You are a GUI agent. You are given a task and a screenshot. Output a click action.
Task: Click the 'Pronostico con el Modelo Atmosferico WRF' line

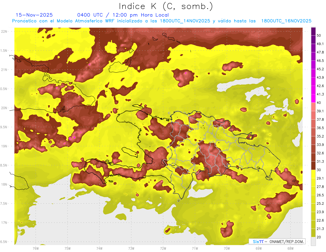162,21
